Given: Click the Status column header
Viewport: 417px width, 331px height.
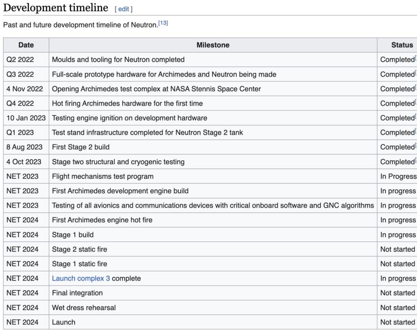Looking at the screenshot, I should (402, 45).
